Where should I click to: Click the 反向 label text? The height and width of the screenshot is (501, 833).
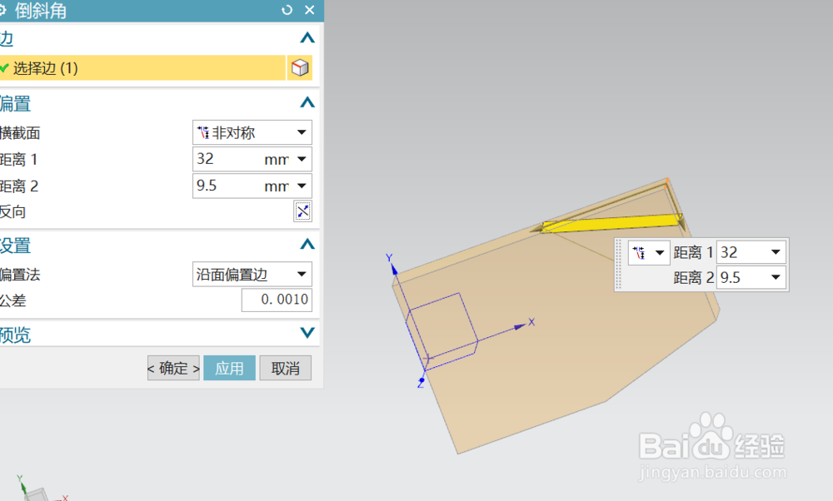tap(12, 211)
